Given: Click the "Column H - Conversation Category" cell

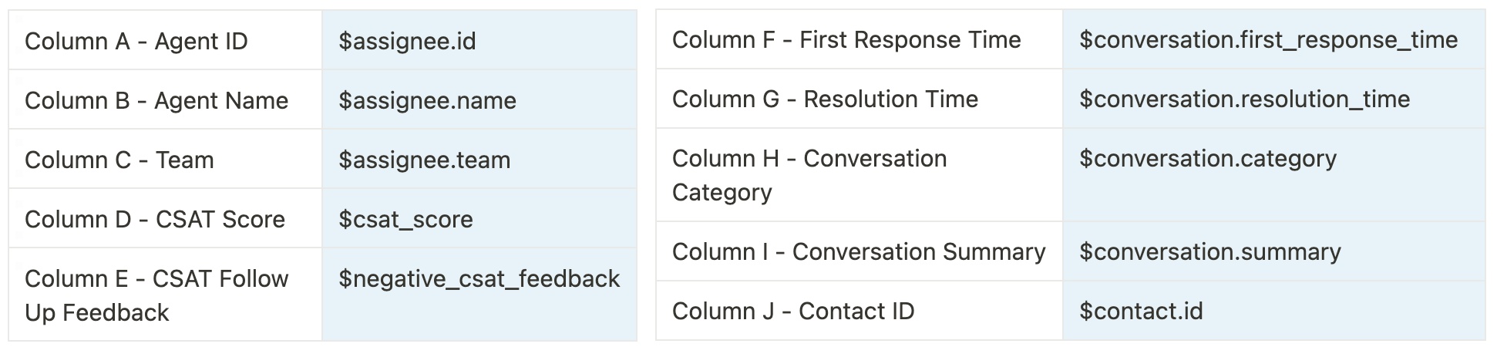Looking at the screenshot, I should (809, 175).
